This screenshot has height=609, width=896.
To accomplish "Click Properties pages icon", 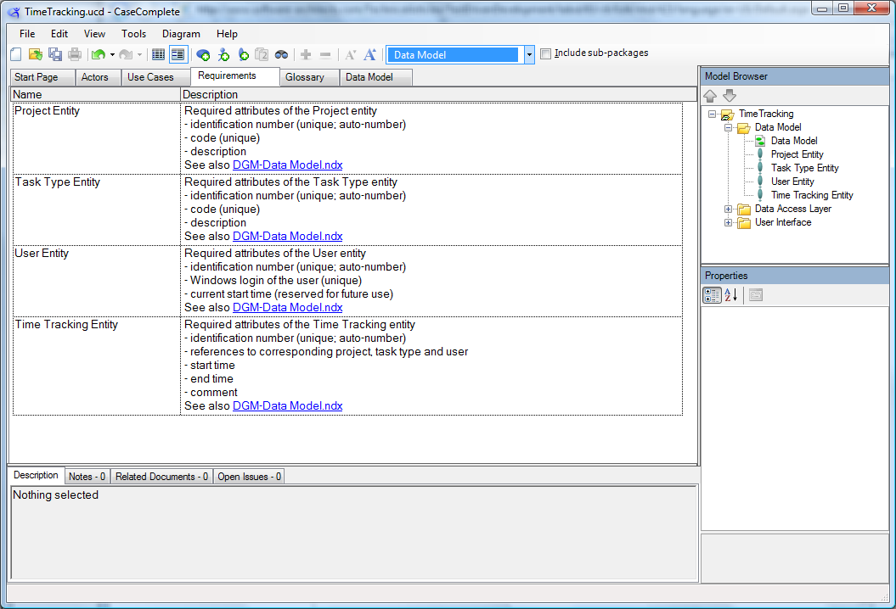I will 755,295.
